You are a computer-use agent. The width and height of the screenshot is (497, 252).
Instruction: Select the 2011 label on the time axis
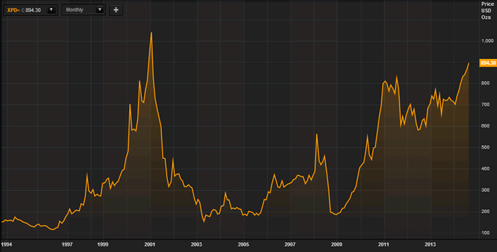click(x=383, y=244)
